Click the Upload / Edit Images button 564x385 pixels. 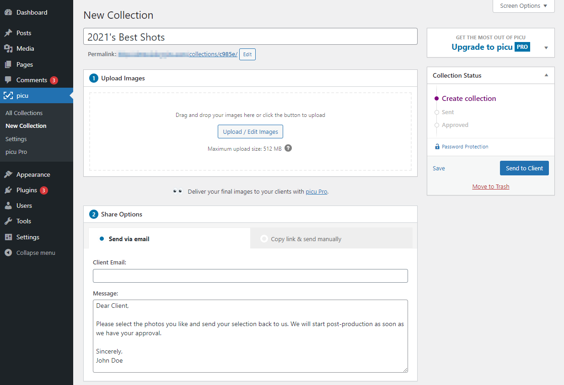[250, 132]
